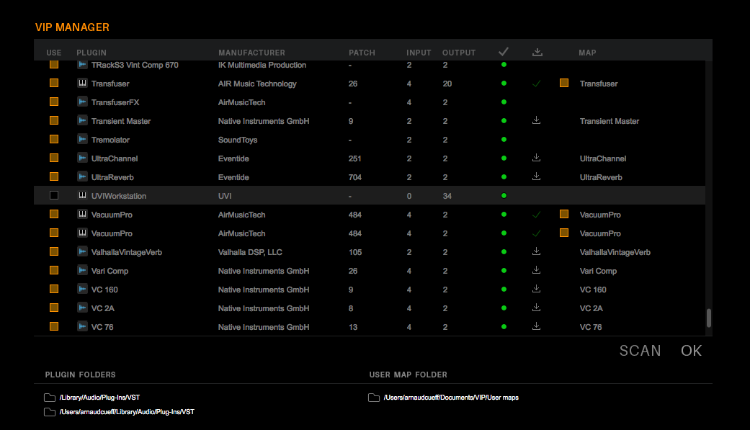
Task: Click the AIR Music Technology manufacturer cell
Action: tap(257, 84)
